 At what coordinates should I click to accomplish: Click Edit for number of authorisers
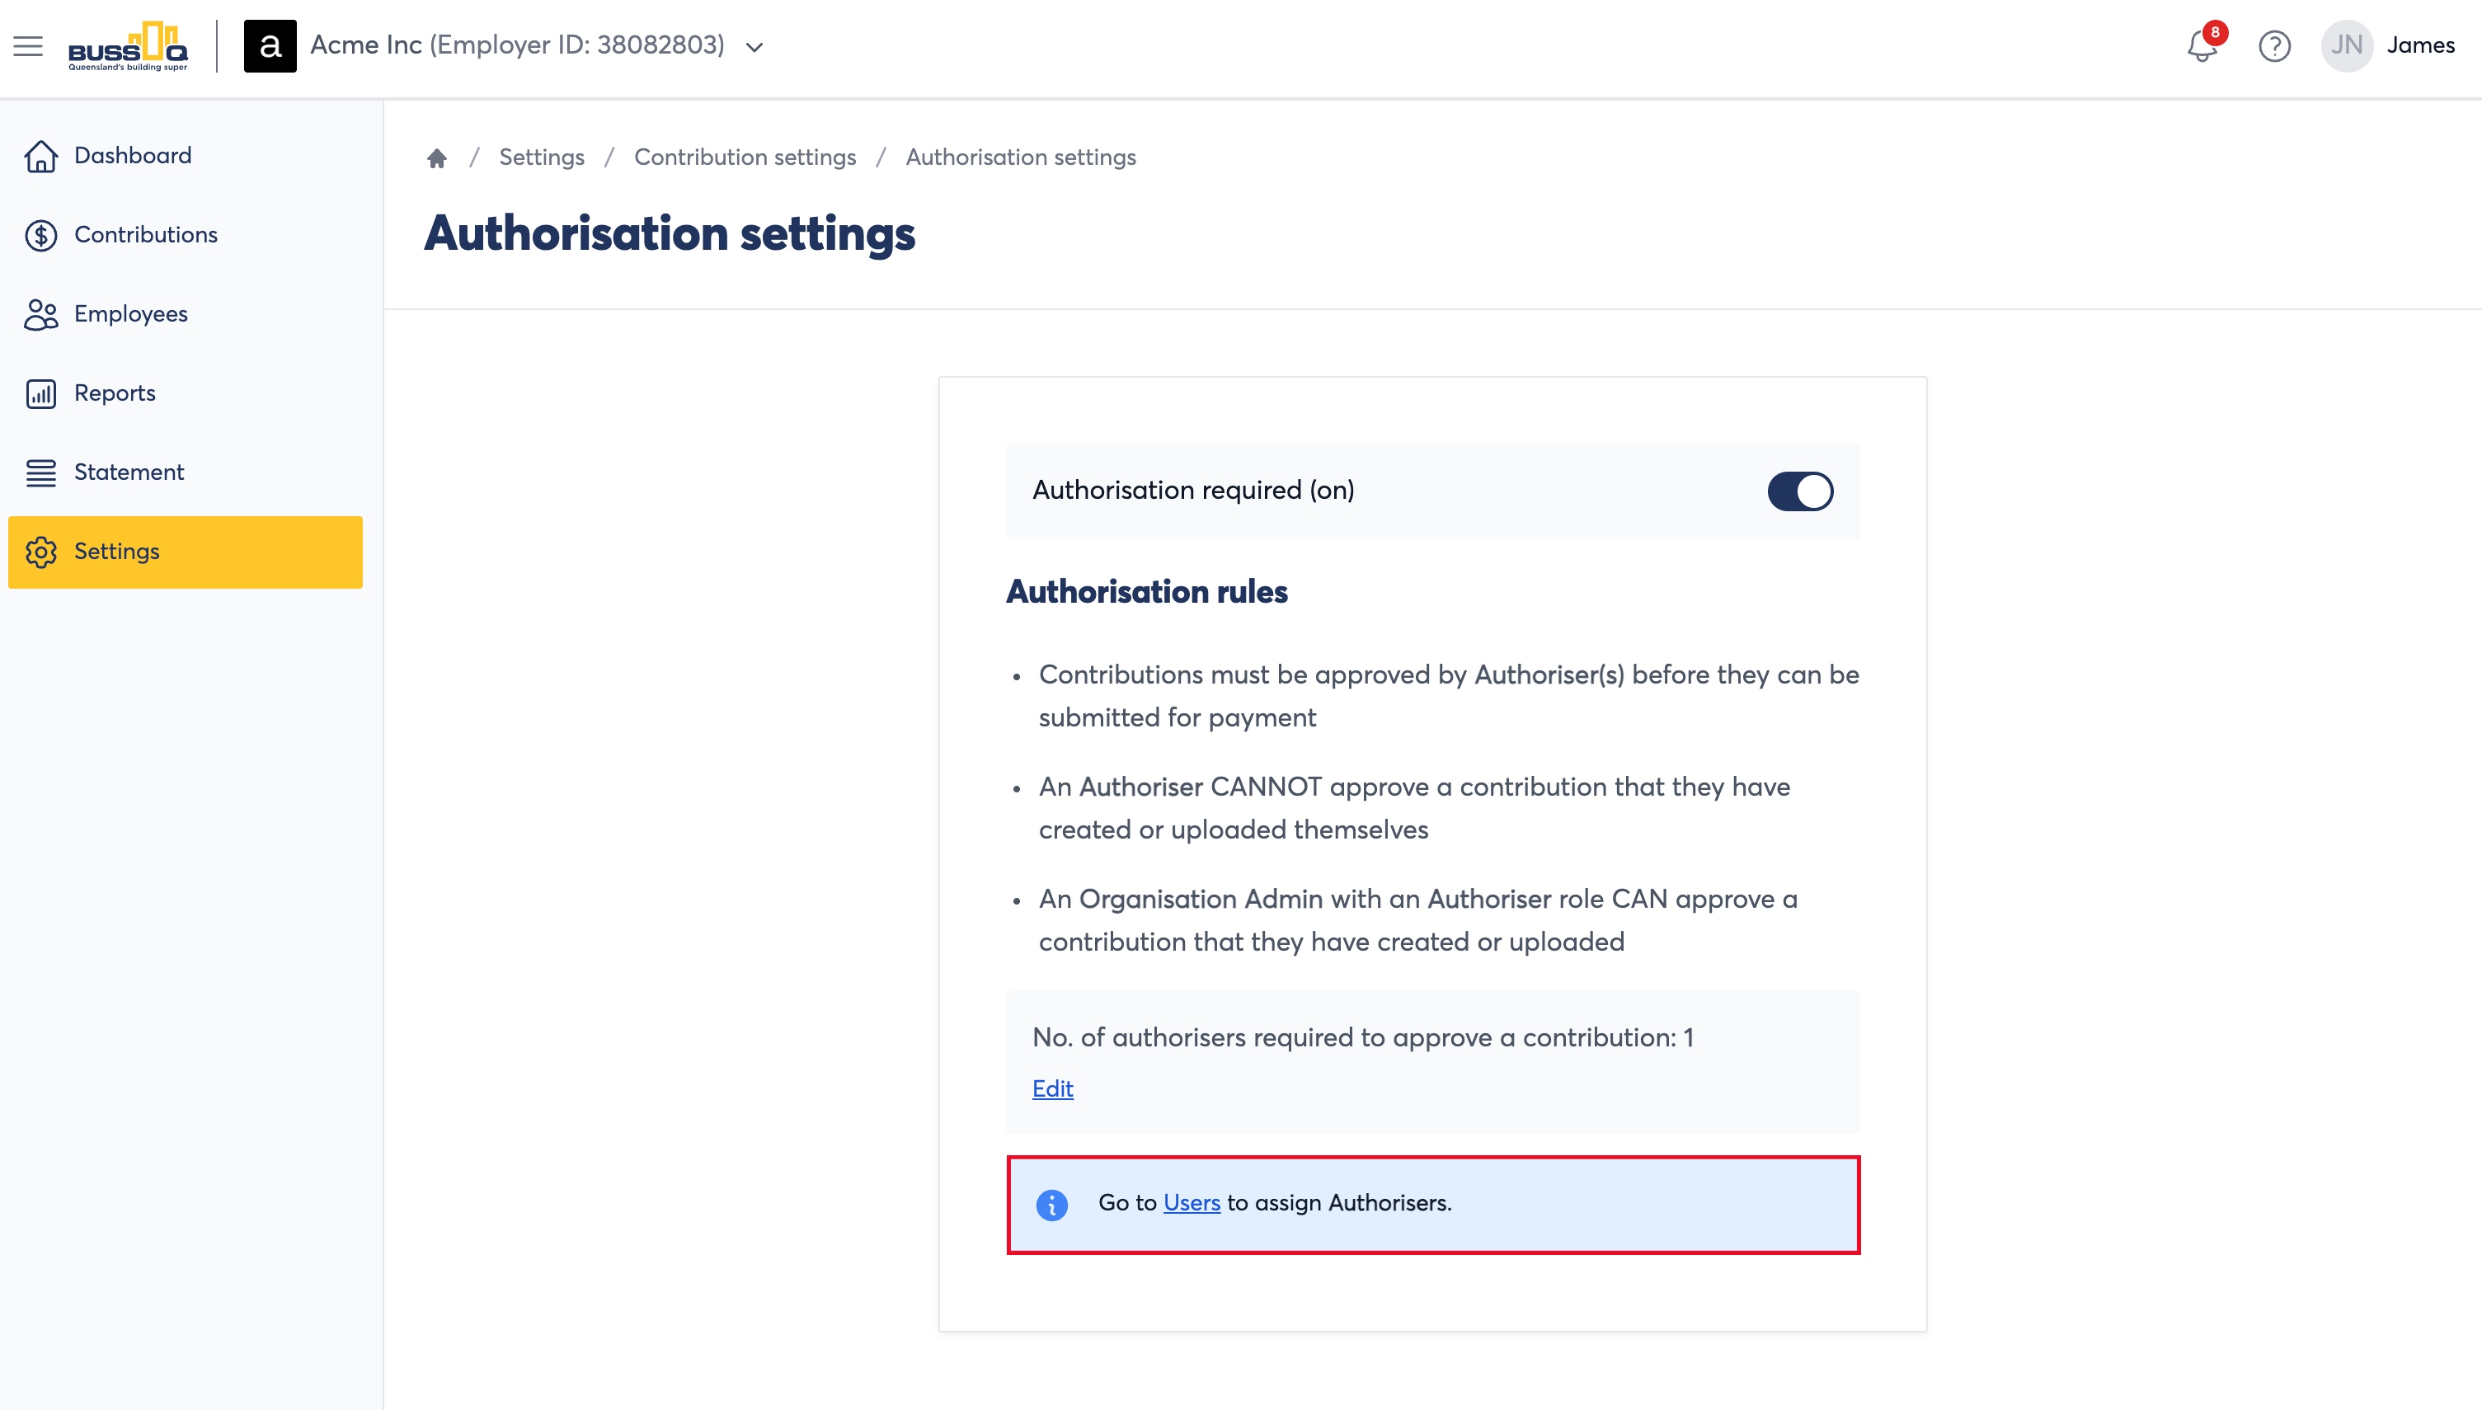tap(1053, 1088)
